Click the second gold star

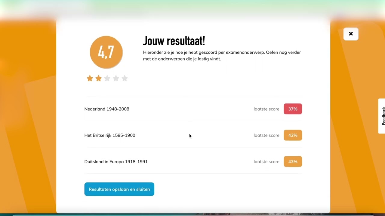tap(98, 78)
